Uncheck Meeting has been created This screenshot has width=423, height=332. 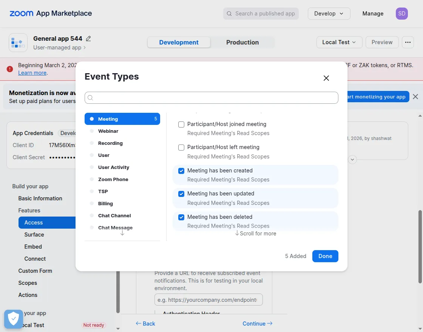click(181, 171)
